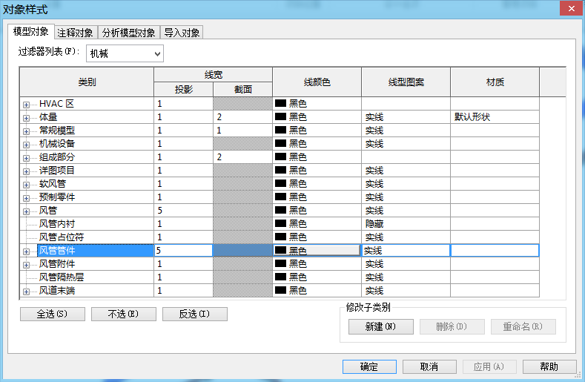Viewport: 585px width, 382px height.
Task: Expand the 风管管件 subcategories
Action: (x=26, y=251)
